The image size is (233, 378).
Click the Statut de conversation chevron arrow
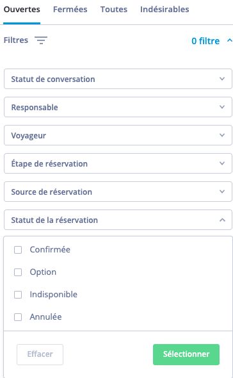222,79
